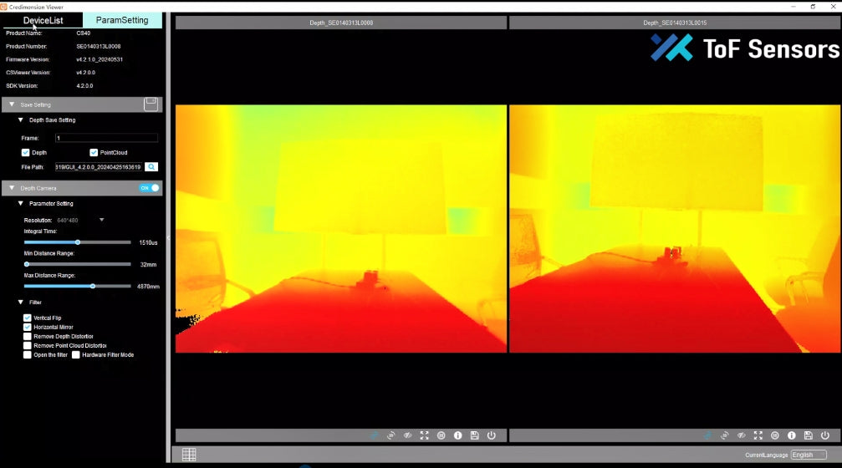Click the Frame number input field
The width and height of the screenshot is (842, 468).
[106, 138]
